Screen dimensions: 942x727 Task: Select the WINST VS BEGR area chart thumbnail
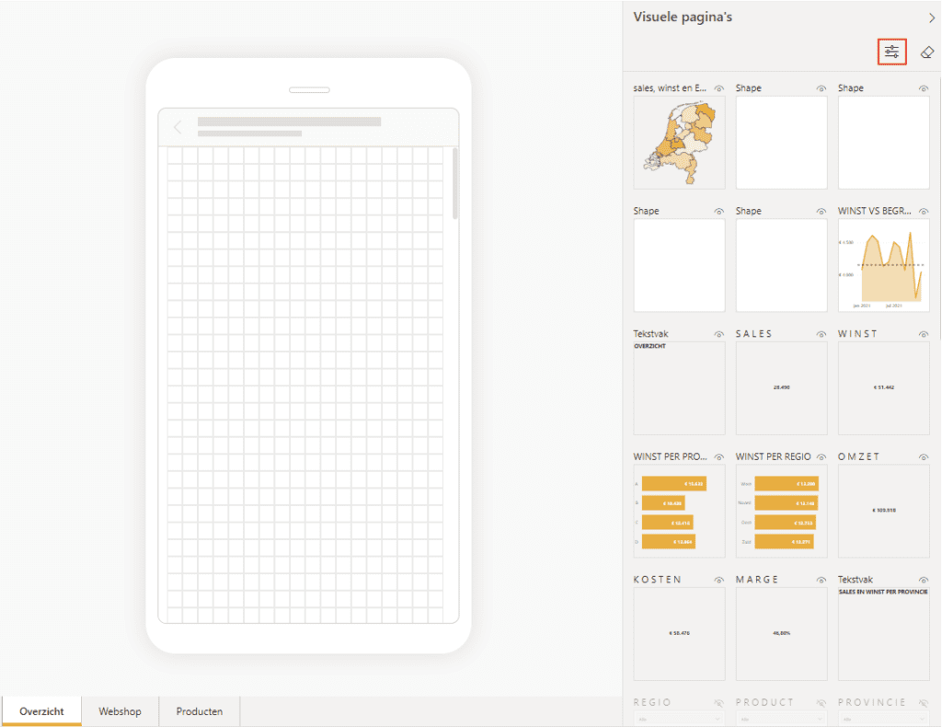point(883,265)
